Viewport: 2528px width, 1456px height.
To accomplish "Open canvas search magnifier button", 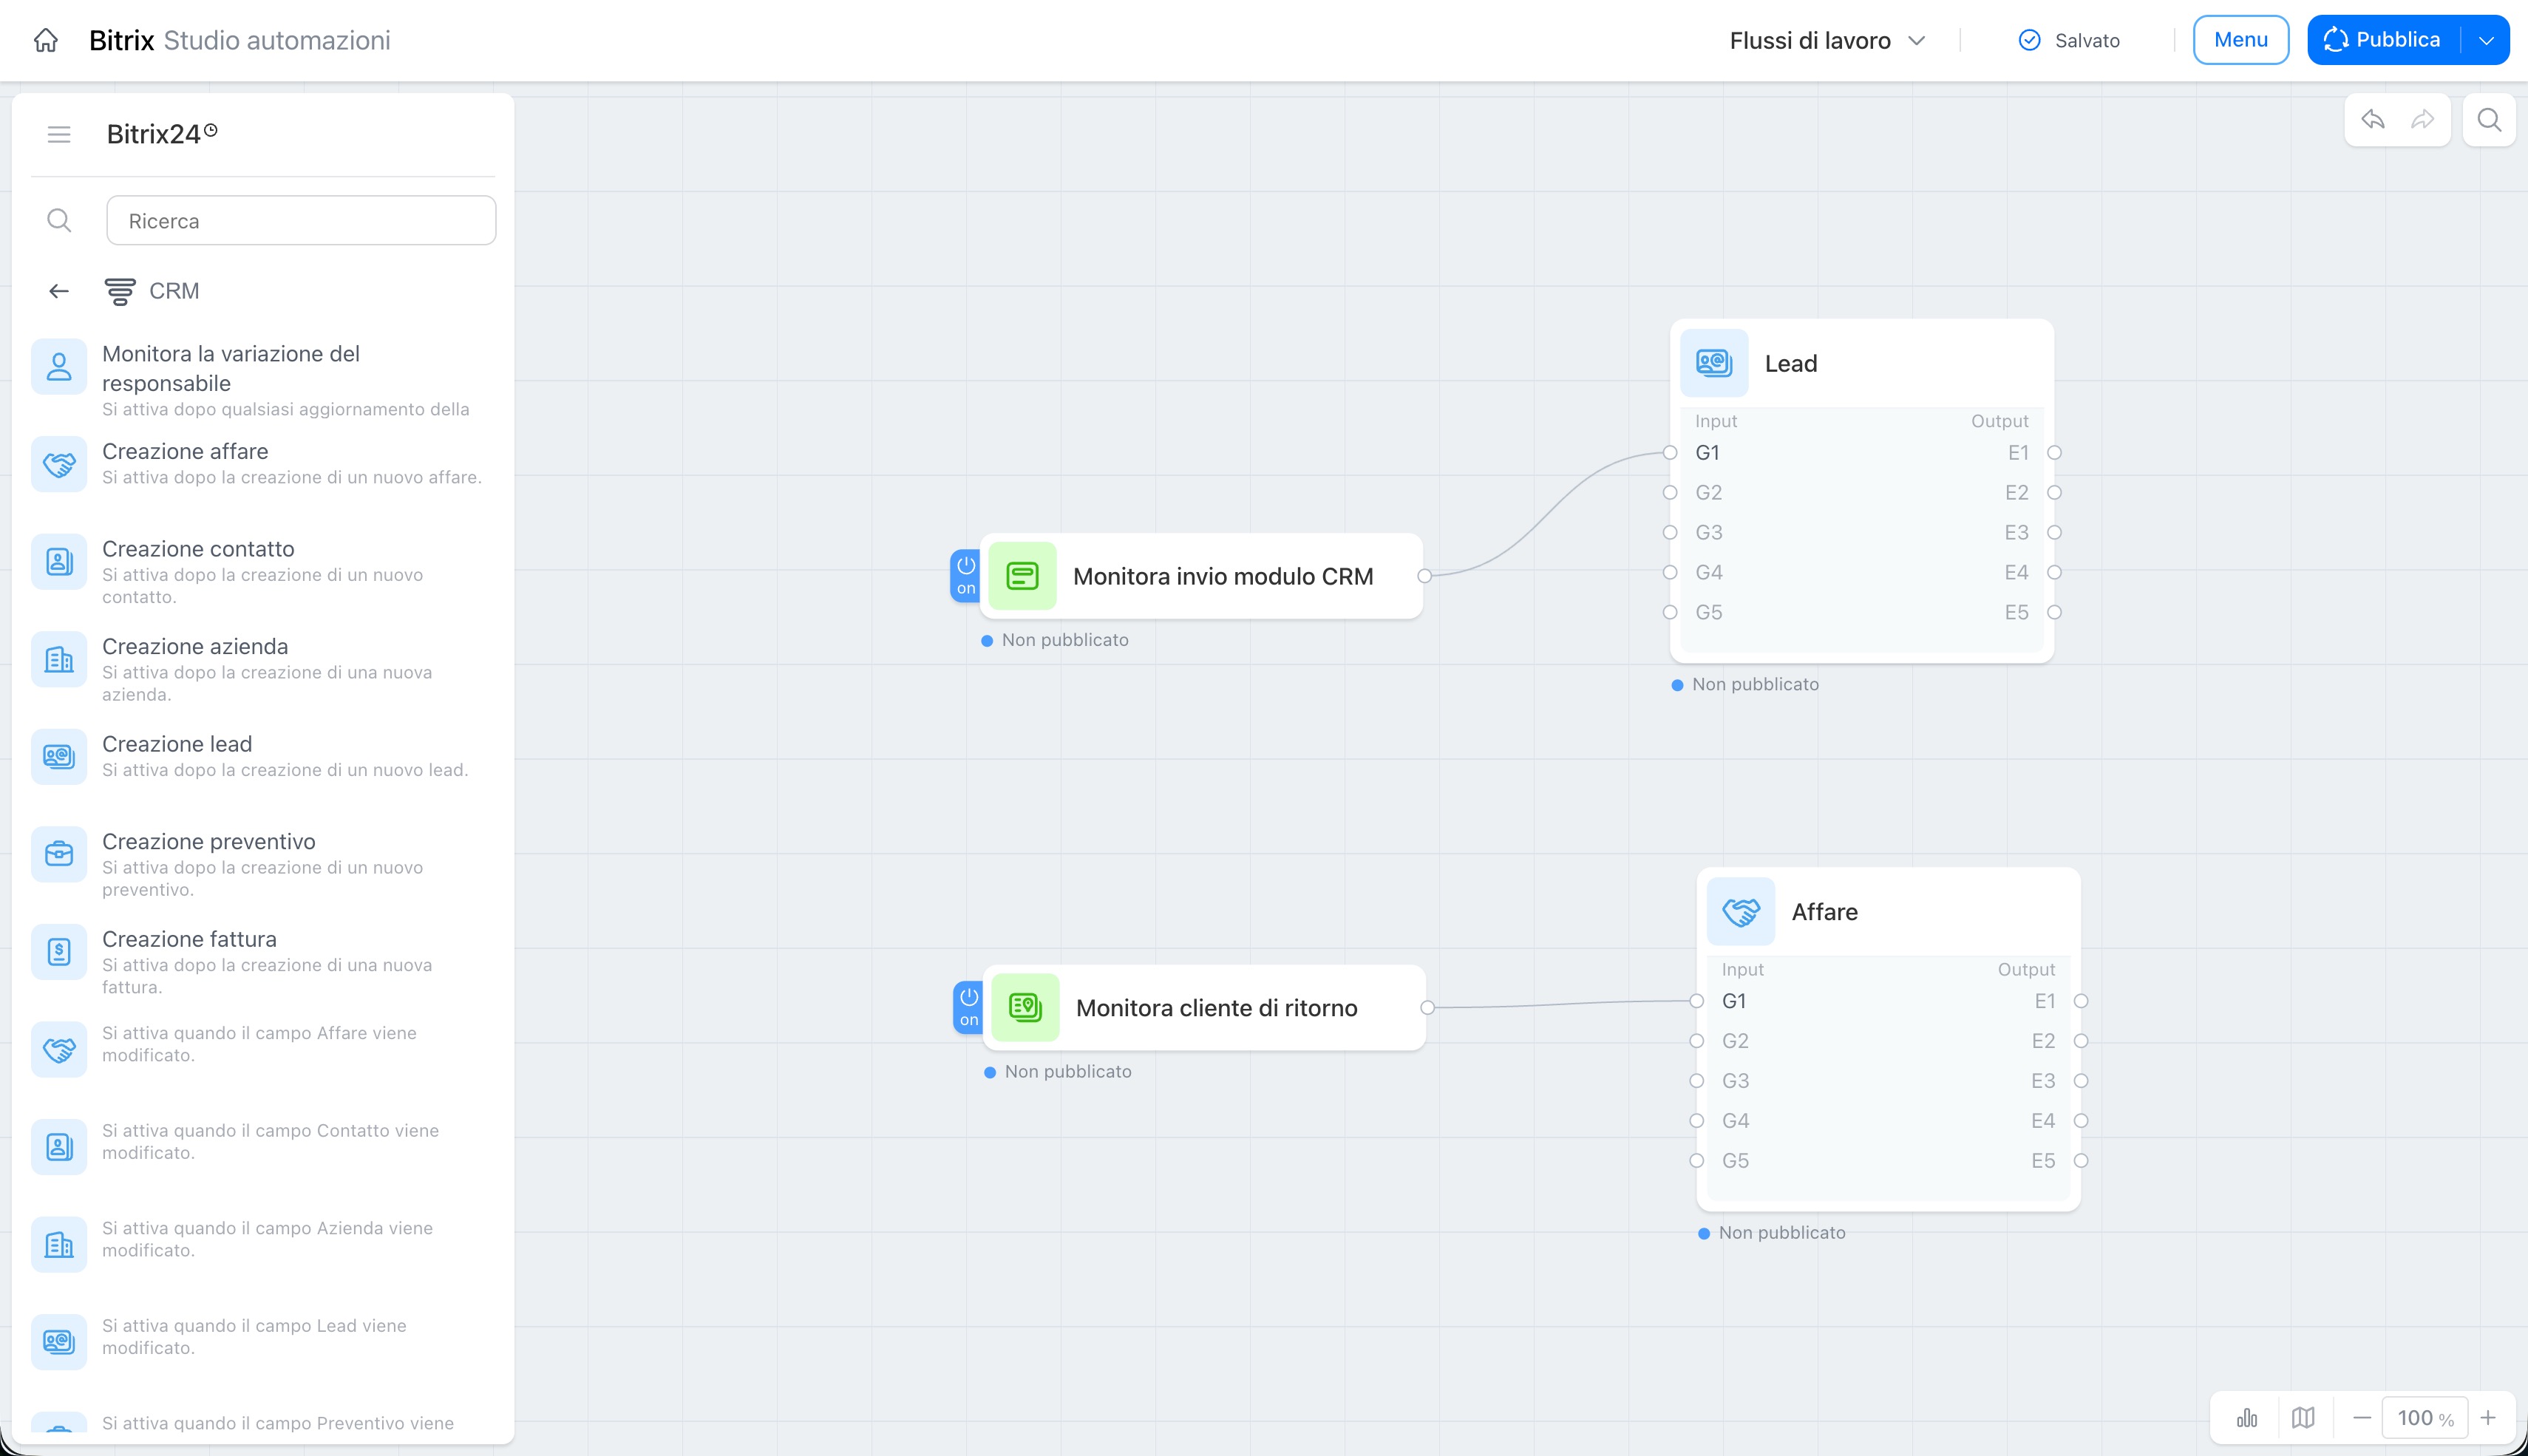I will click(x=2489, y=120).
